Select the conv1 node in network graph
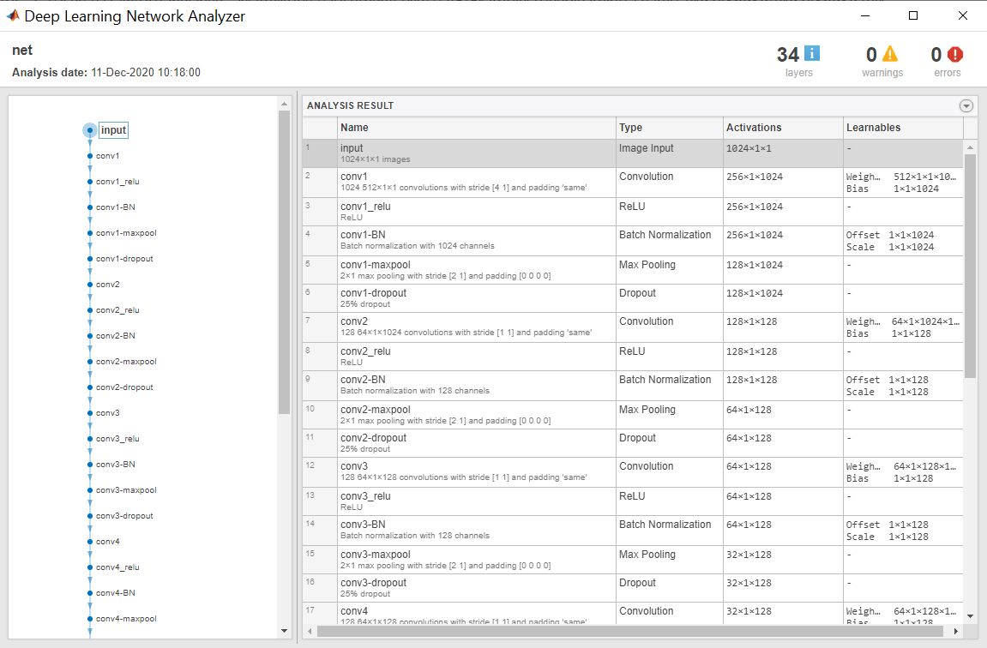 coord(90,156)
